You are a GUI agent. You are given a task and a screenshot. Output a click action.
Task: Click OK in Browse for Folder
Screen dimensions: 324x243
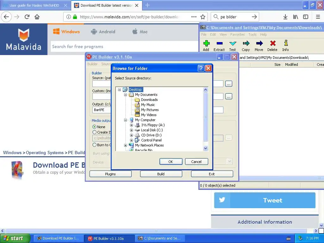click(171, 162)
